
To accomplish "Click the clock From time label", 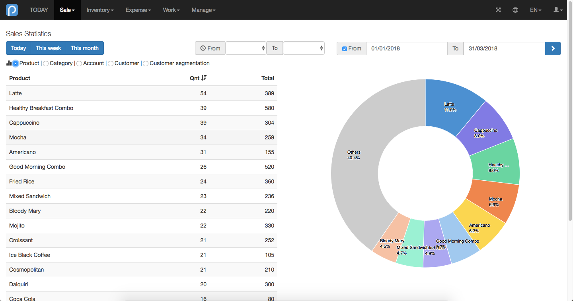I will pyautogui.click(x=210, y=48).
